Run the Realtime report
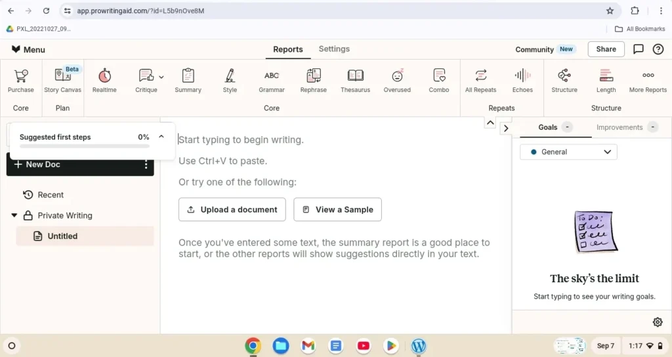Screen dimensions: 672x357 click(x=104, y=81)
